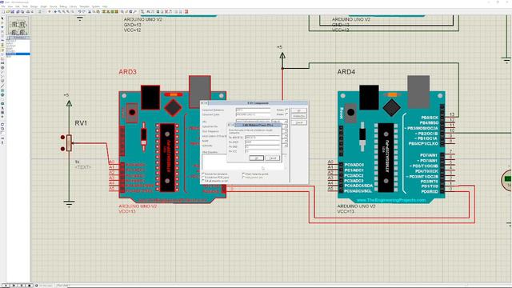This screenshot has height=288, width=512.
Task: Toggle Attach hierarchy module checkbox
Action: 243,174
